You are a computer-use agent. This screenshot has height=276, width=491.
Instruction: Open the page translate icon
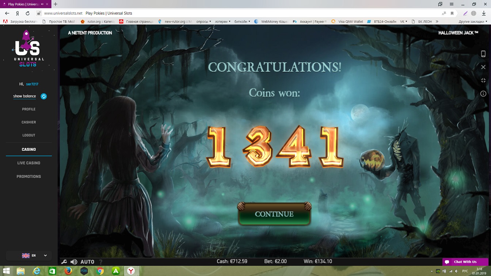click(444, 13)
